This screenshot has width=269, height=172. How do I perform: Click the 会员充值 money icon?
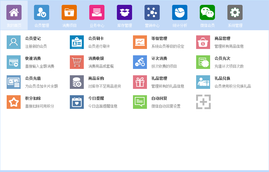pyautogui.click(x=14, y=82)
